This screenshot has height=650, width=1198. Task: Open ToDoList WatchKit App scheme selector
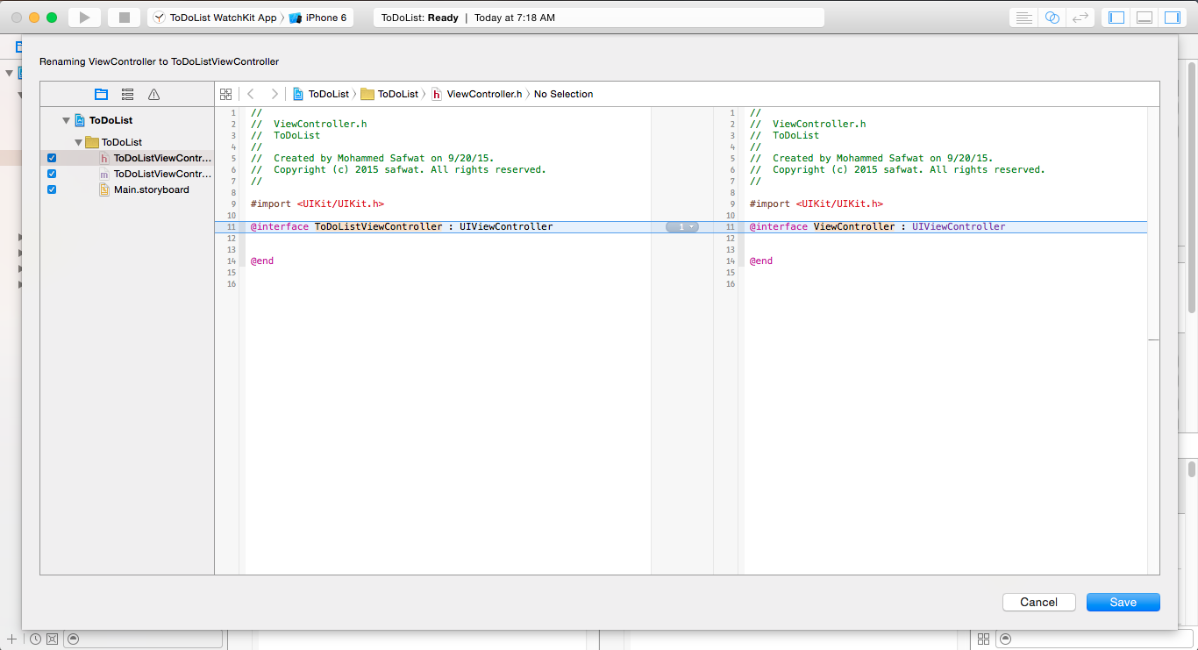[215, 18]
